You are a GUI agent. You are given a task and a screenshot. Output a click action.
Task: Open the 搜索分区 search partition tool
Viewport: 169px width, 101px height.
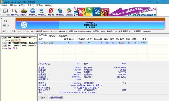coord(15,12)
